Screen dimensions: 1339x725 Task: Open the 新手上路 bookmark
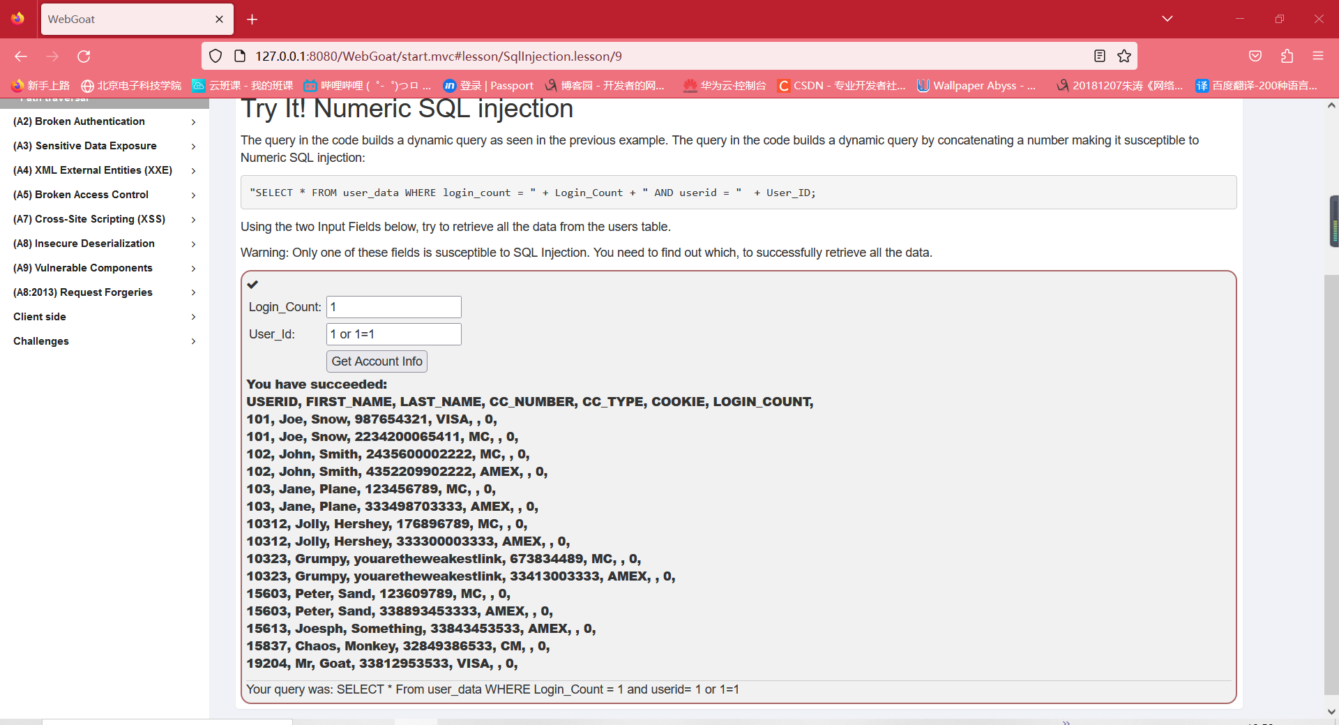coord(41,85)
